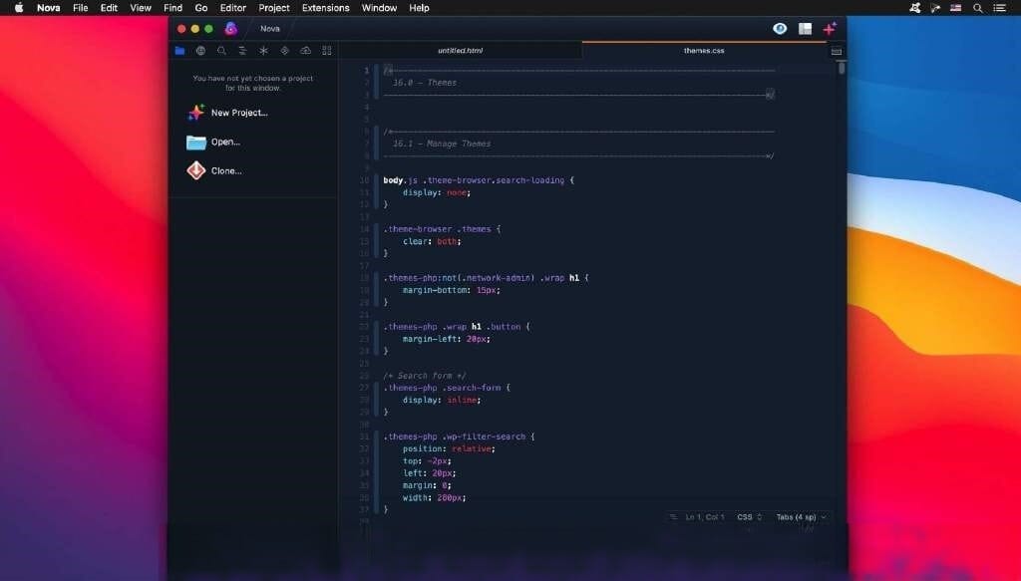Click the '16.0 – Themes' comment text

pos(425,83)
